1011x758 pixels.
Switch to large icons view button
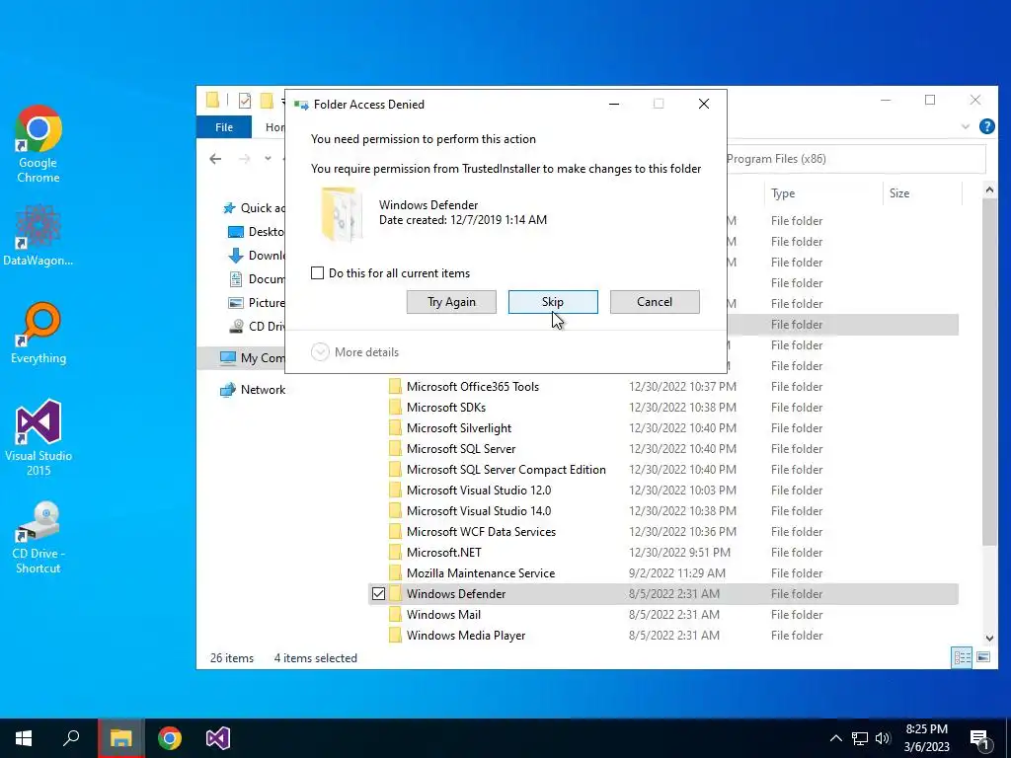click(983, 657)
